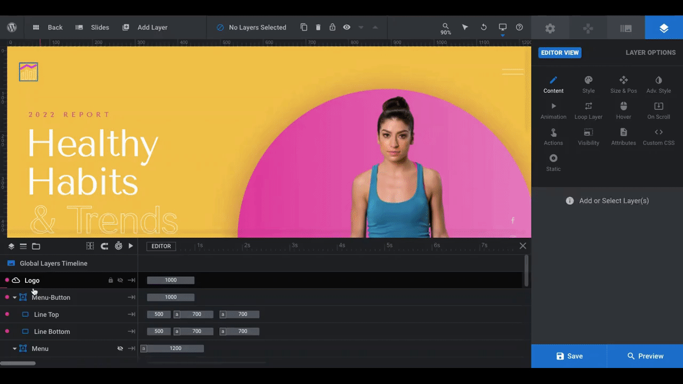Collapse the Menu-Button group
This screenshot has width=683, height=384.
pos(14,298)
